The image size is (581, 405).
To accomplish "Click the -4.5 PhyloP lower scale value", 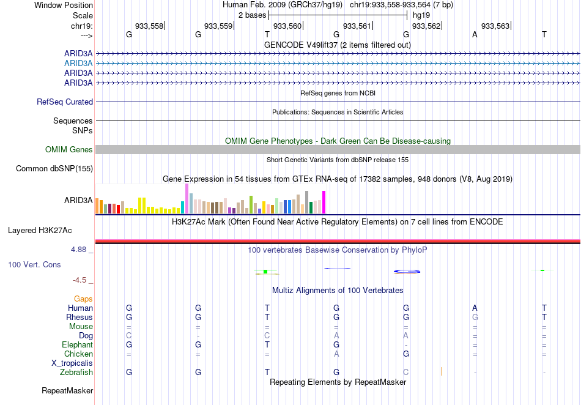I will (80, 280).
